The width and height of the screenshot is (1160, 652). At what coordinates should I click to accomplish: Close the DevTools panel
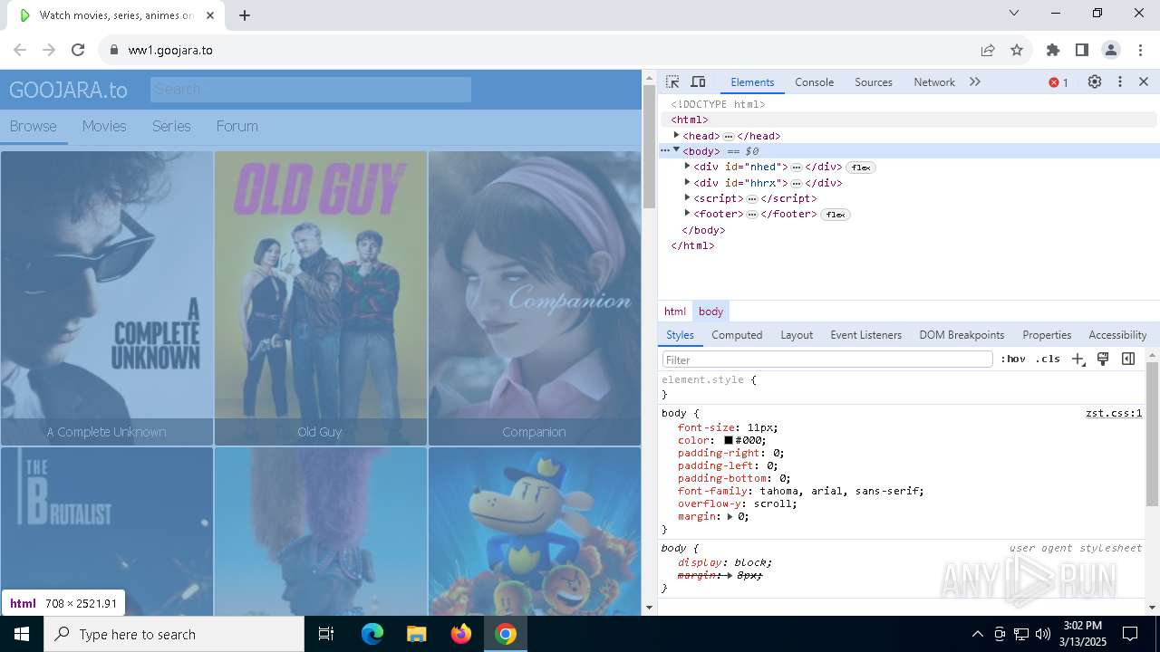tap(1144, 81)
